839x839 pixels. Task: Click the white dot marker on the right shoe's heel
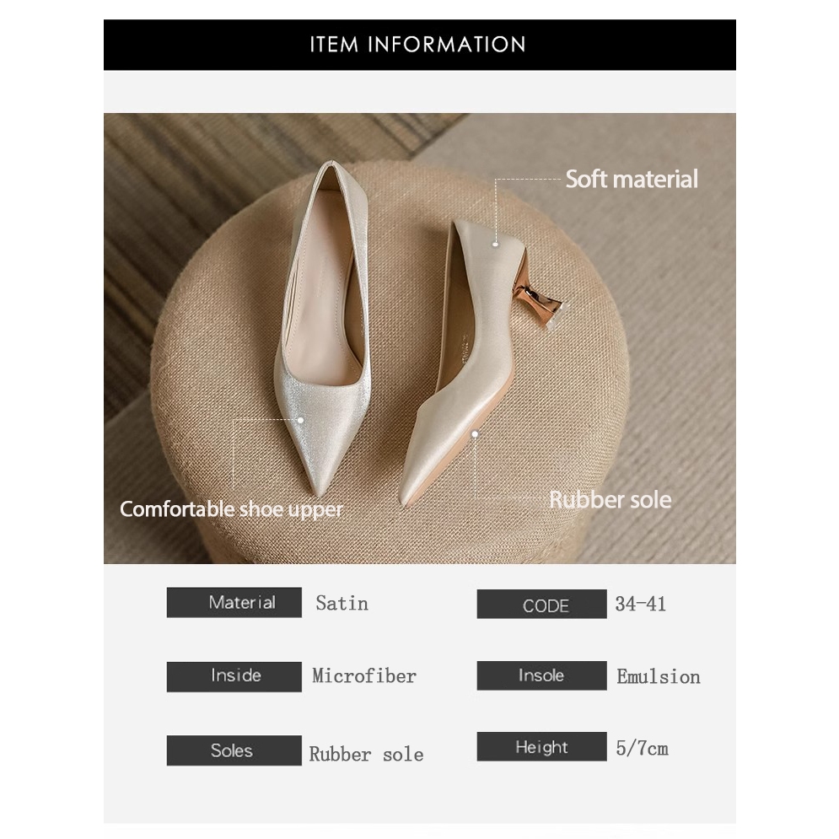496,245
